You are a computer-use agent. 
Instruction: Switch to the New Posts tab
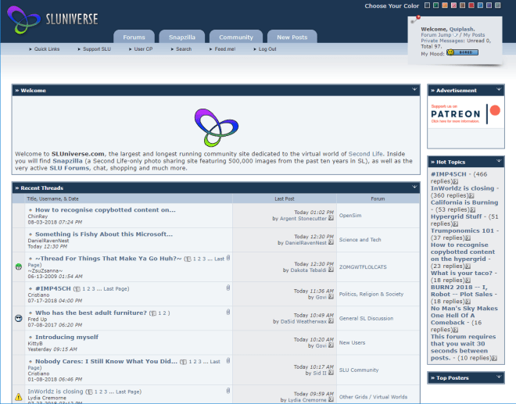tap(292, 37)
